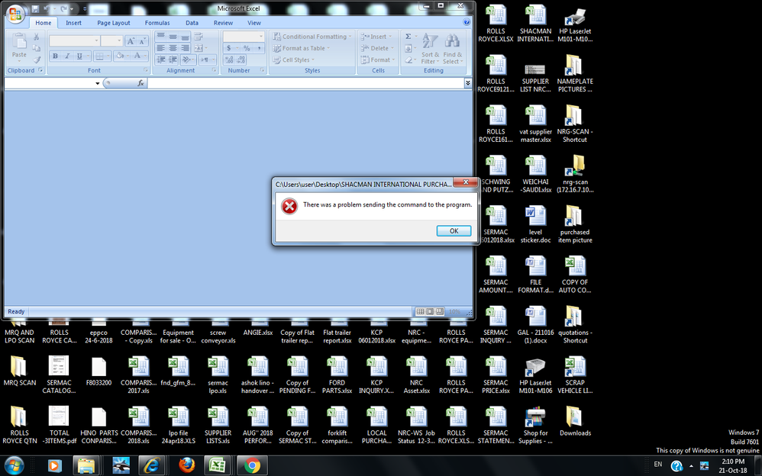The height and width of the screenshot is (476, 762).
Task: Click the Decrease Font Size icon
Action: tap(142, 40)
